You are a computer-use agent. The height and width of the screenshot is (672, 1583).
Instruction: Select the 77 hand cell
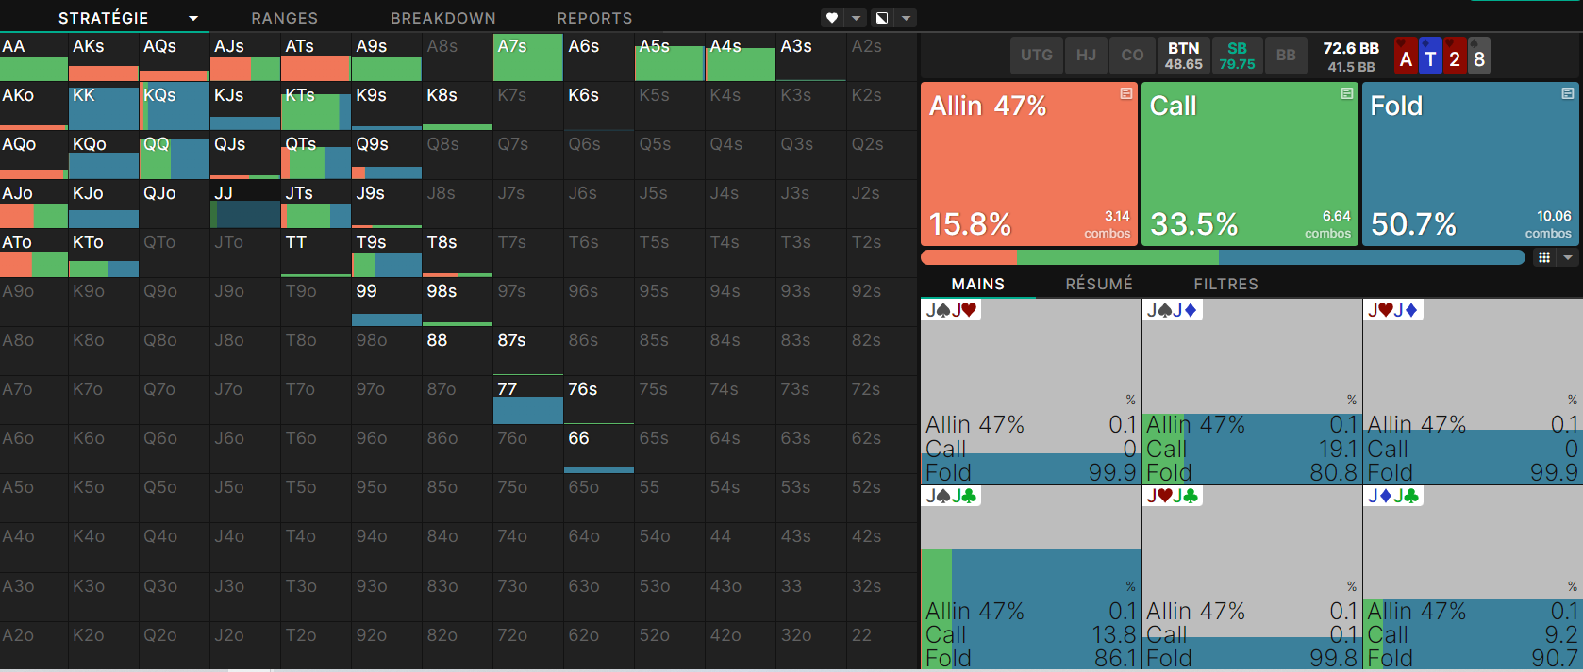click(528, 401)
